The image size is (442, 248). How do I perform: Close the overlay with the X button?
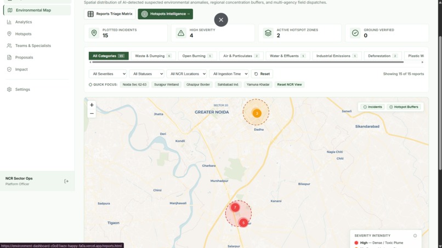pos(221,20)
